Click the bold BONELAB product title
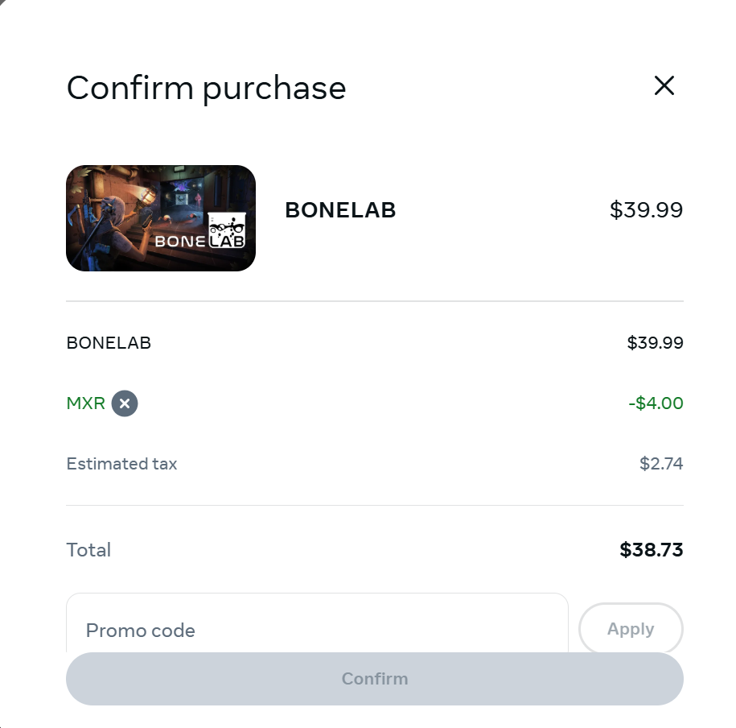Image resolution: width=736 pixels, height=728 pixels. (340, 210)
